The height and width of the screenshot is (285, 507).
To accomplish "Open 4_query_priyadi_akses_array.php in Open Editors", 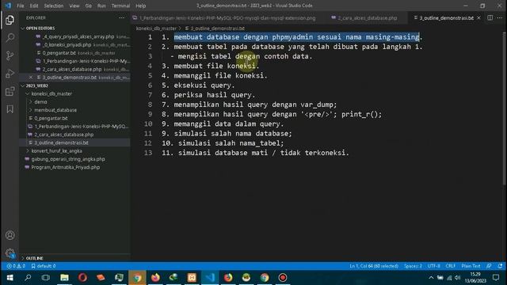I will (x=78, y=36).
